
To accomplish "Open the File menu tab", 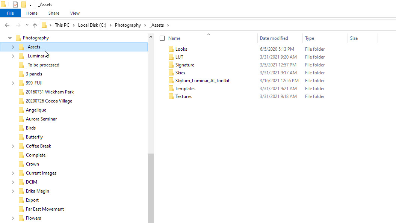I will 11,13.
